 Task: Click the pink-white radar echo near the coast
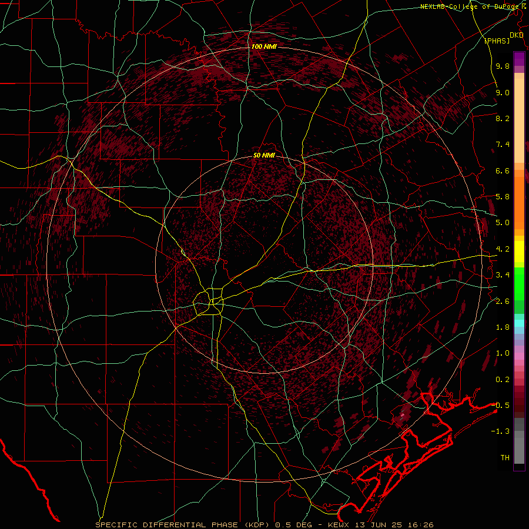pyautogui.click(x=402, y=416)
